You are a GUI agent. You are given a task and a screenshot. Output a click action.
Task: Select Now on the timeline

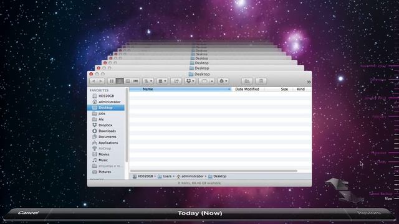pyautogui.click(x=388, y=198)
